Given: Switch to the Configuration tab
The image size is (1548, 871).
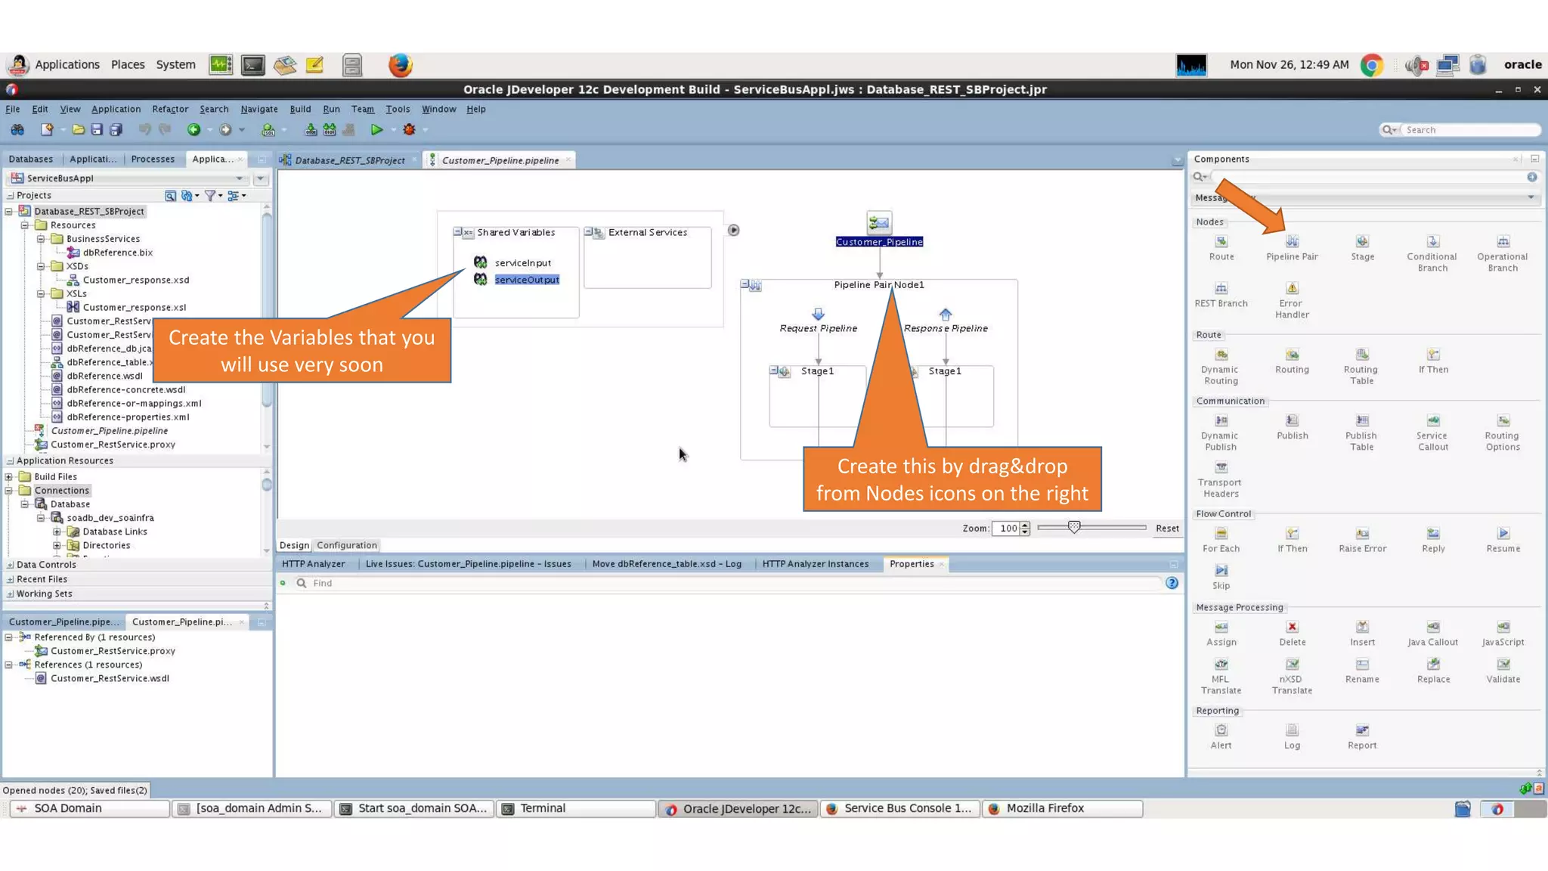Looking at the screenshot, I should [346, 545].
